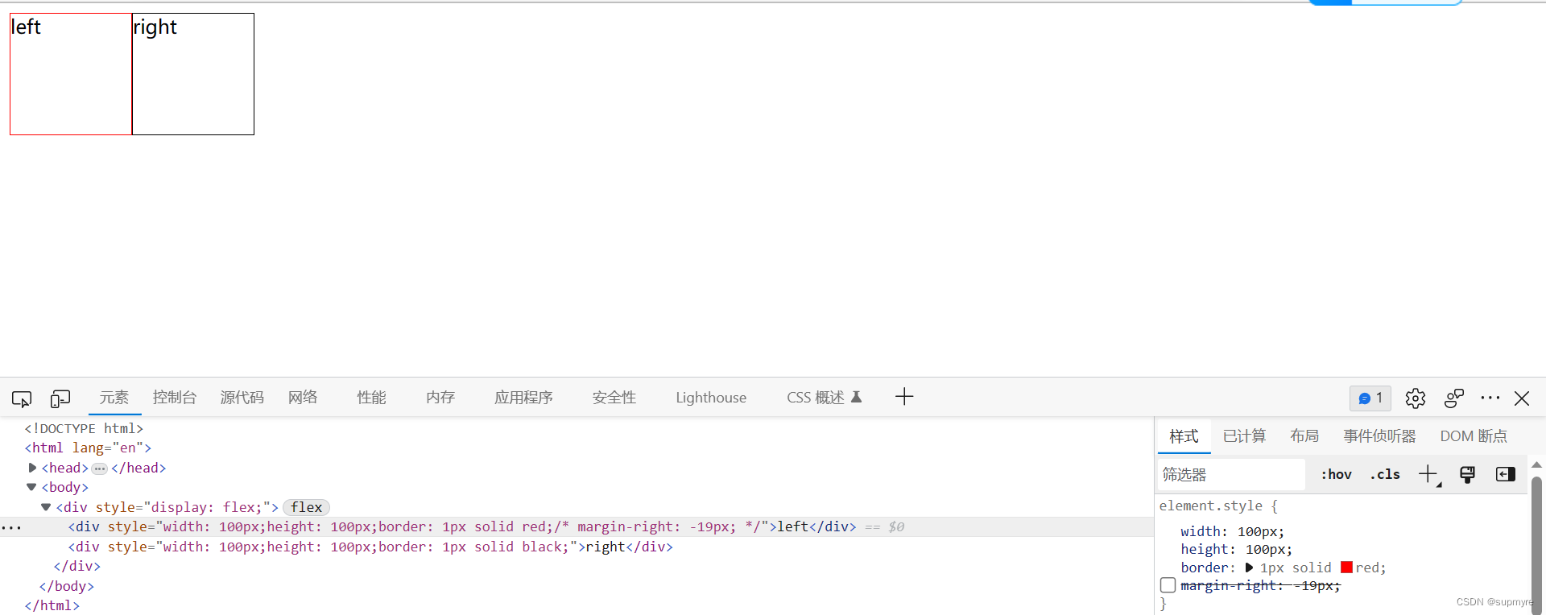
Task: Select the closing </html> tag
Action: [x=52, y=605]
